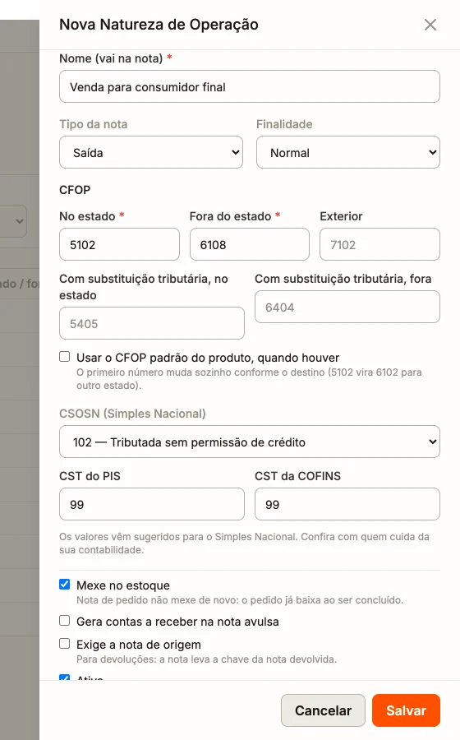Check Exige a nota de origem
Image resolution: width=460 pixels, height=740 pixels.
[65, 643]
